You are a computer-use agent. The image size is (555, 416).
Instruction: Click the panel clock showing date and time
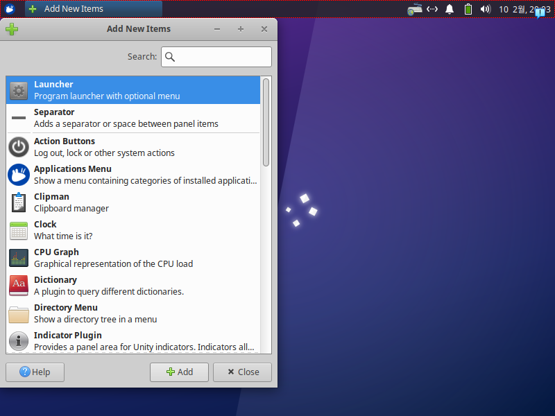point(524,9)
